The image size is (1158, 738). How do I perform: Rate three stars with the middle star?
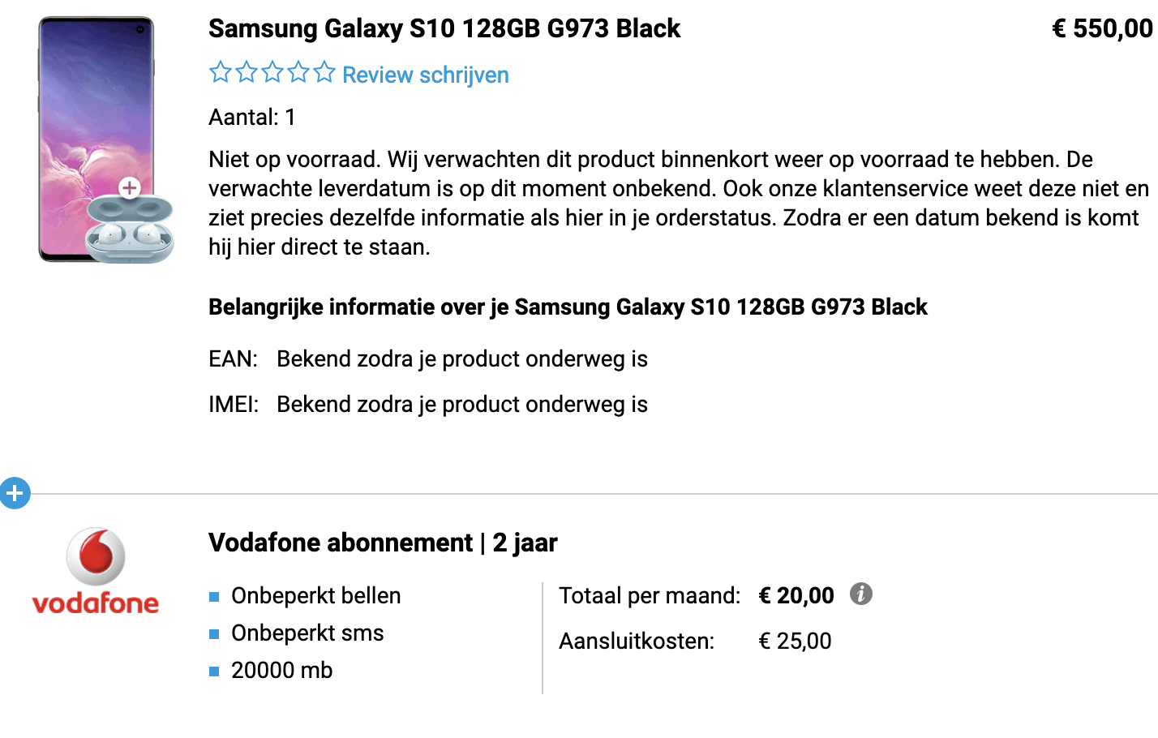point(272,73)
